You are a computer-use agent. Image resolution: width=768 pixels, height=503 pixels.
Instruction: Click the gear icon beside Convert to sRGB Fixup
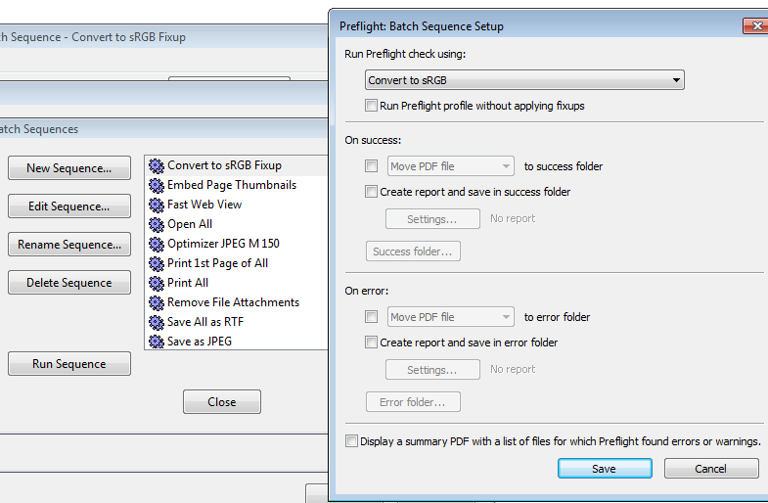coord(157,166)
